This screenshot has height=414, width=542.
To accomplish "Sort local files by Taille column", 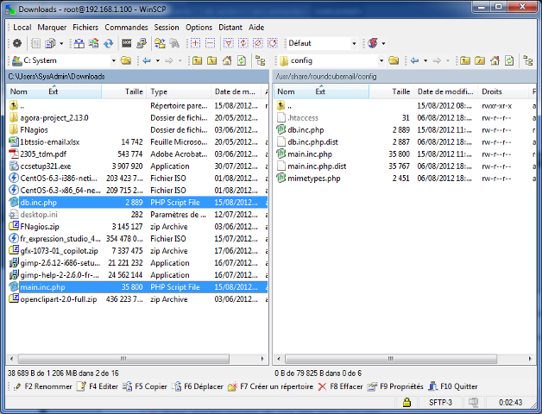I will [134, 91].
